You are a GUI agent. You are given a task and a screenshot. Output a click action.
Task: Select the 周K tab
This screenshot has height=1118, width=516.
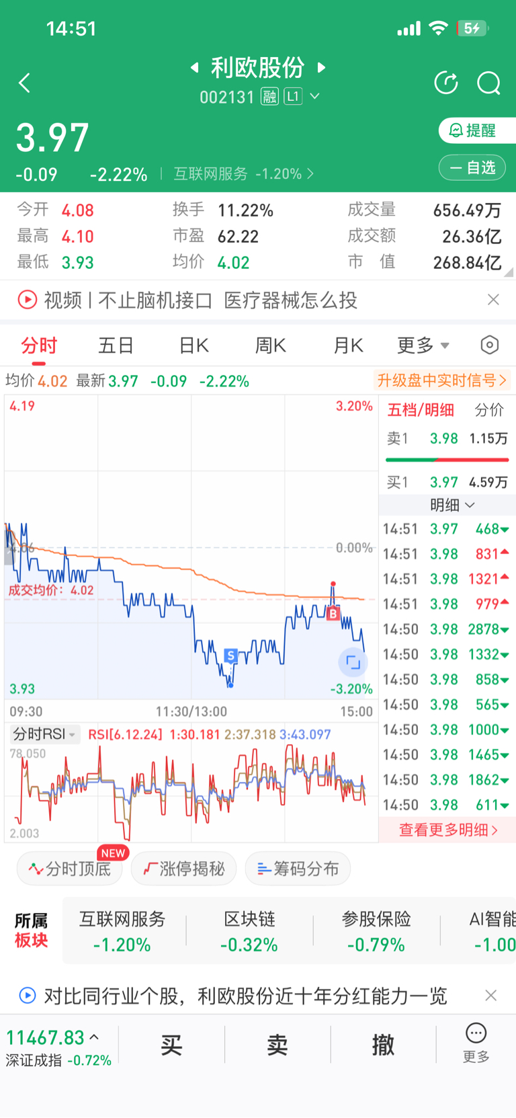[x=271, y=346]
